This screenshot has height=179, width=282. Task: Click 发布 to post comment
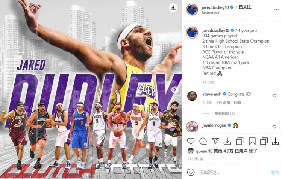coord(275,172)
